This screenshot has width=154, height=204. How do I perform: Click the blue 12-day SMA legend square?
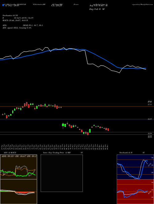(x=3, y=5)
